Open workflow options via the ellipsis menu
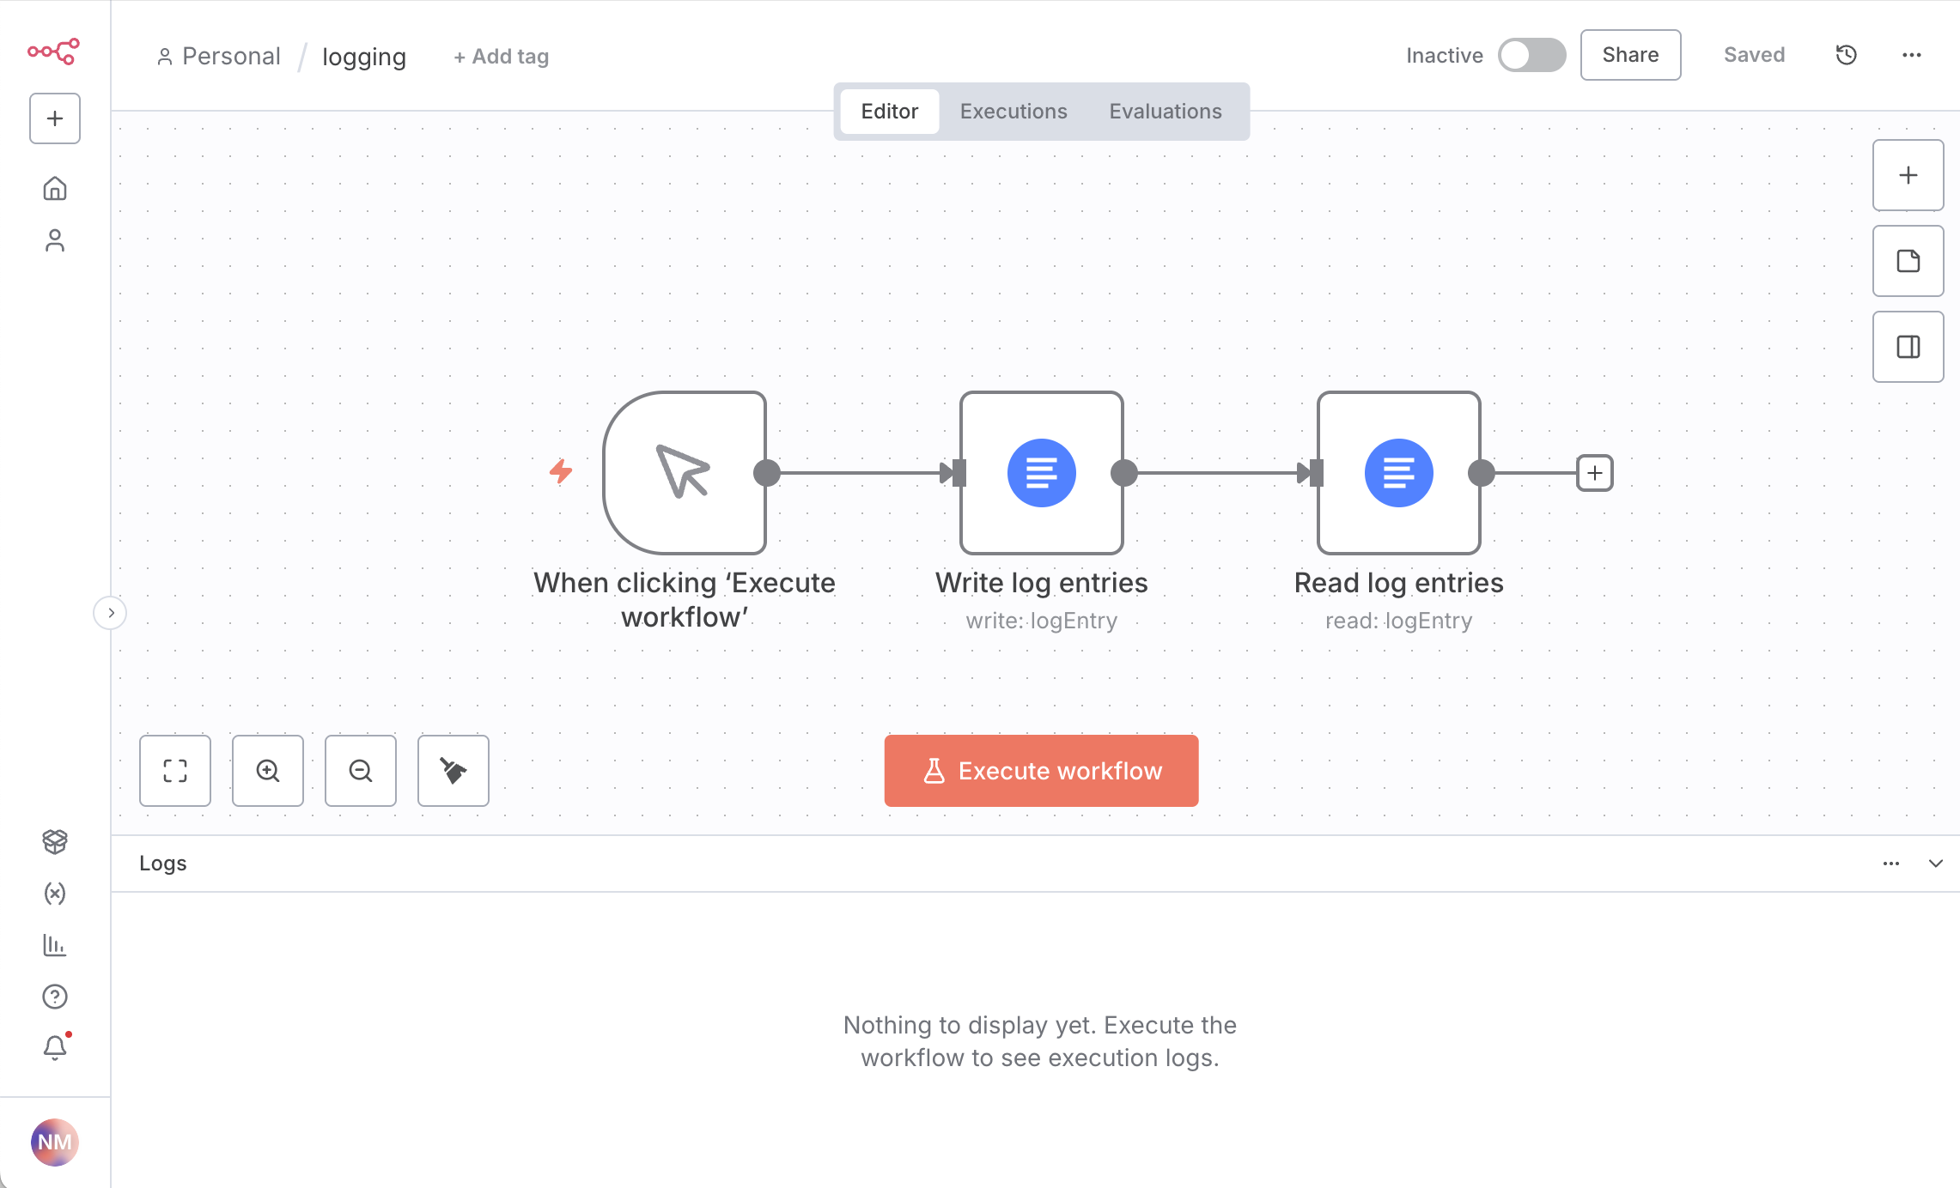The height and width of the screenshot is (1188, 1960). click(x=1912, y=55)
